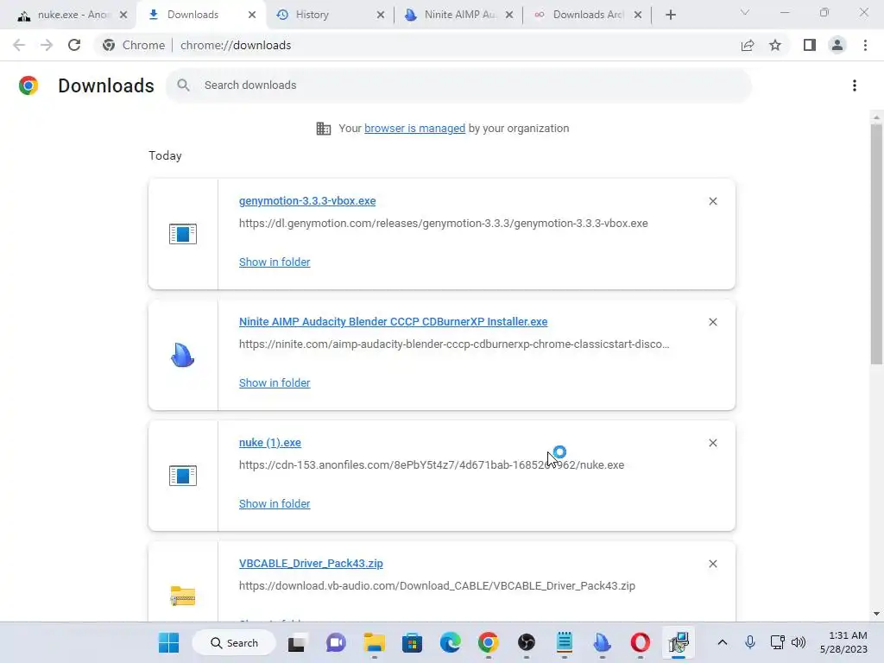Click the genymotion-3.3.3-vbox.exe file icon
The height and width of the screenshot is (663, 884).
click(183, 234)
